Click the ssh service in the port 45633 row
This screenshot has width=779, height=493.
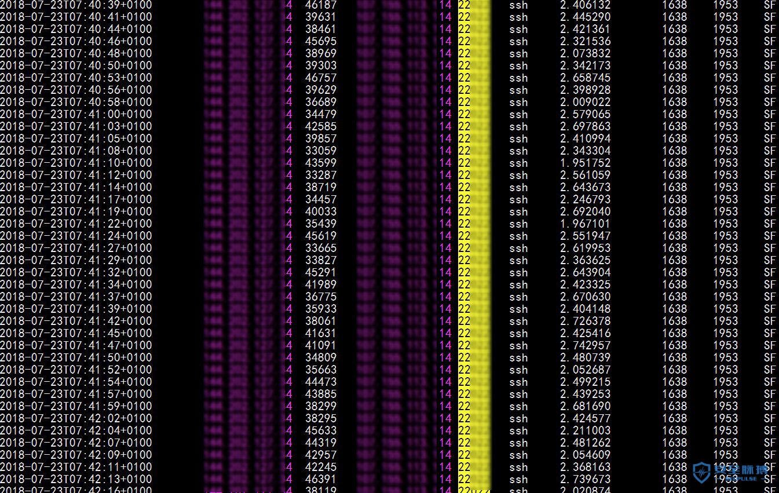pyautogui.click(x=518, y=431)
